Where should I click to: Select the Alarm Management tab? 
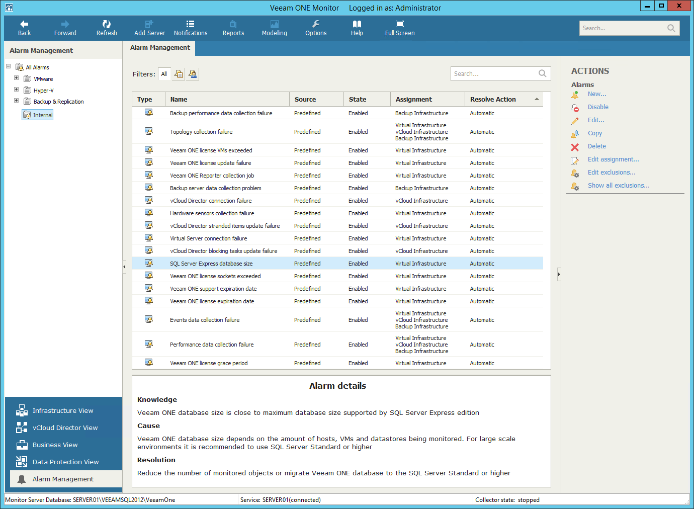click(160, 48)
